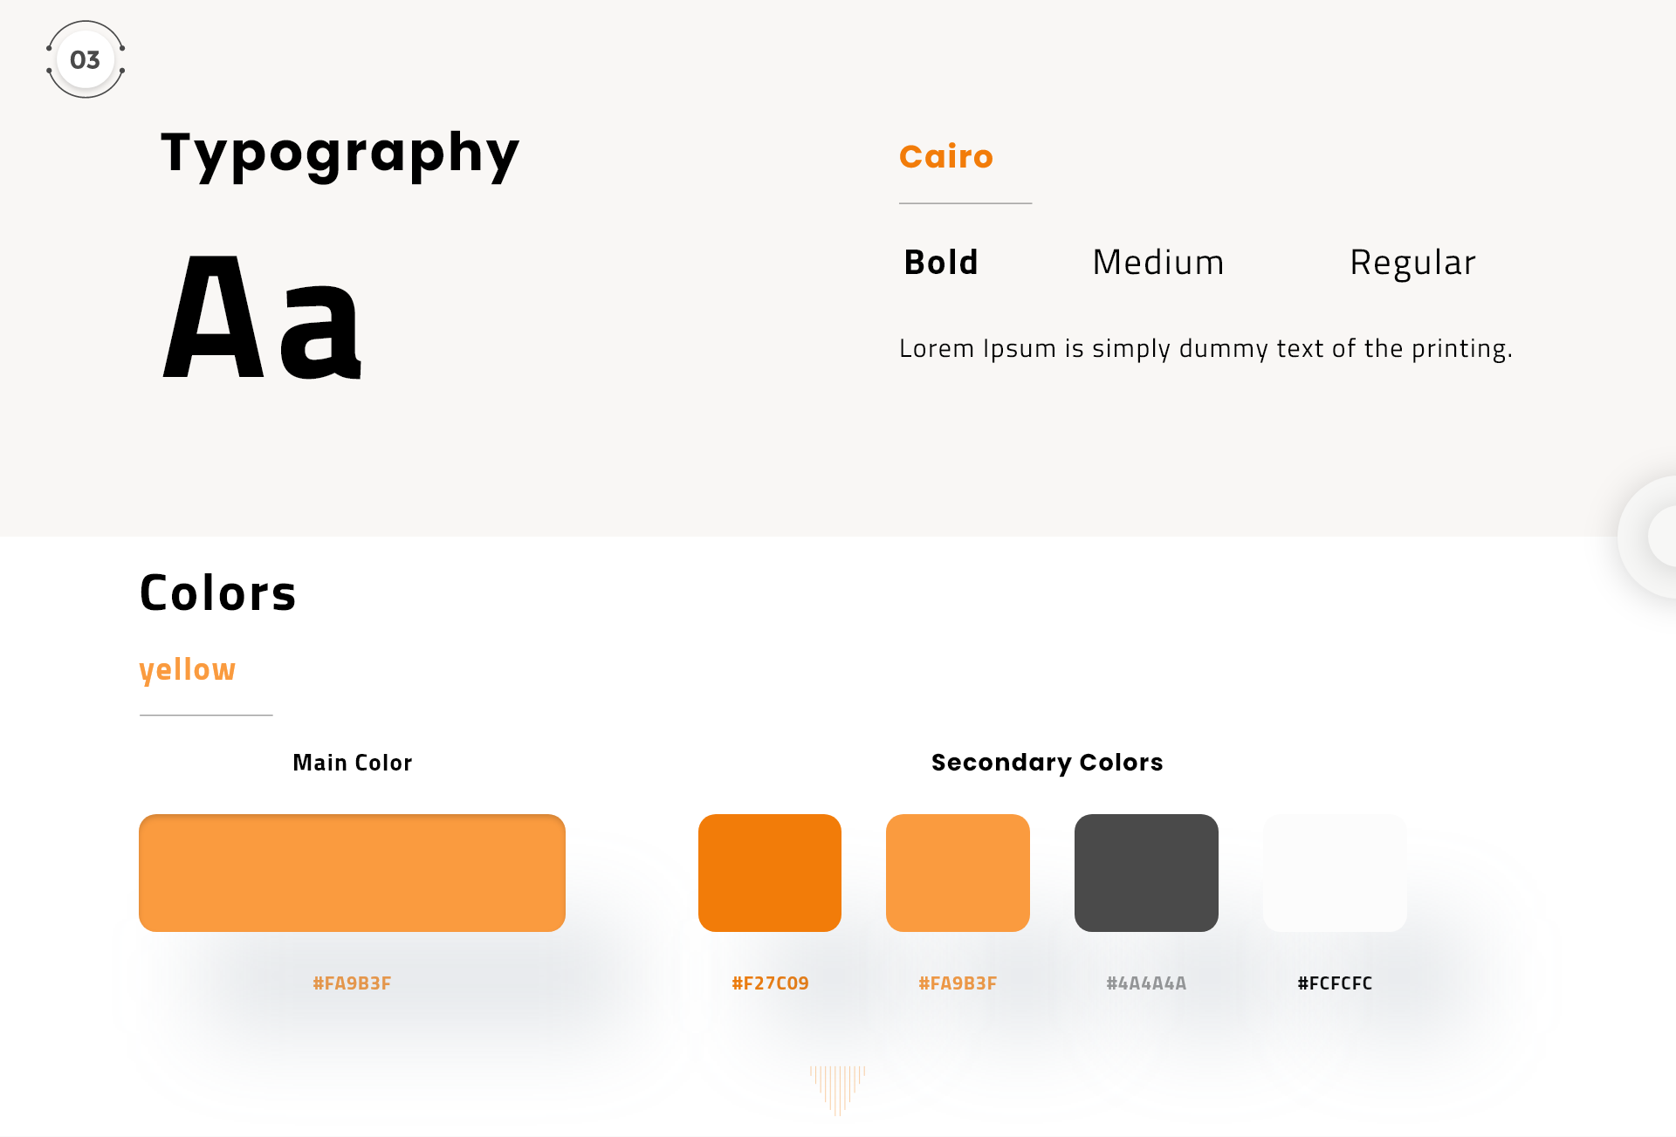1676x1137 pixels.
Task: Pick the small light orange secondary swatch
Action: 958,873
